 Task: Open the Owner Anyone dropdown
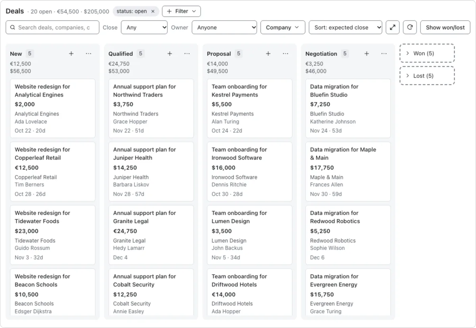click(225, 27)
